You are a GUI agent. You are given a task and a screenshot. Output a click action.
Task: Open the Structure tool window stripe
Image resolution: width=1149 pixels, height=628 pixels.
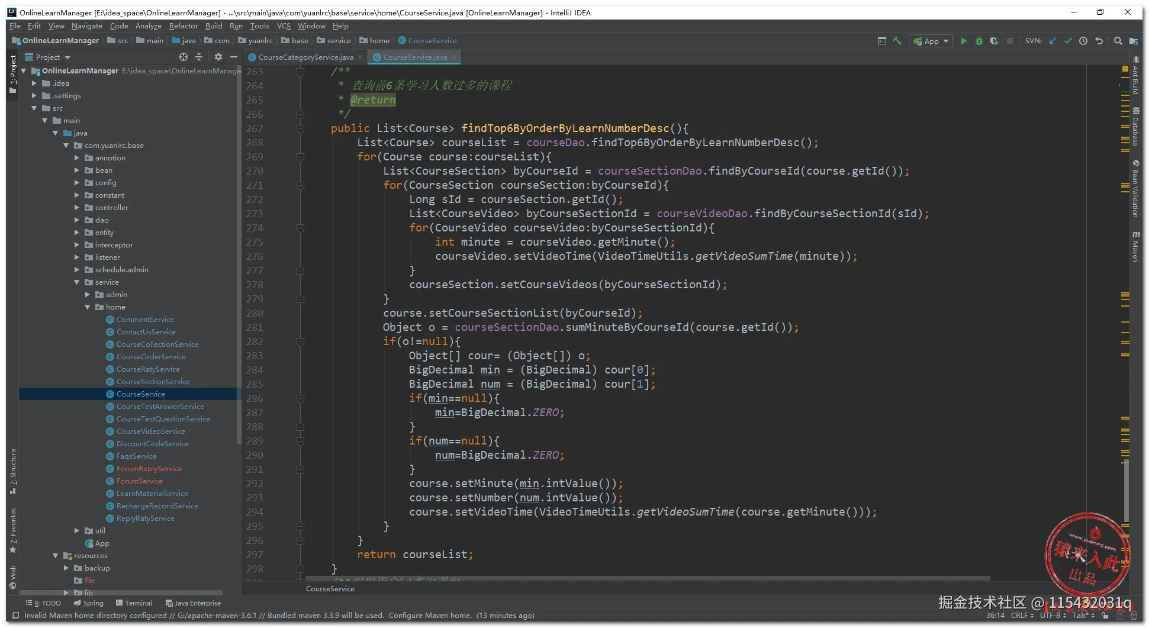(13, 471)
